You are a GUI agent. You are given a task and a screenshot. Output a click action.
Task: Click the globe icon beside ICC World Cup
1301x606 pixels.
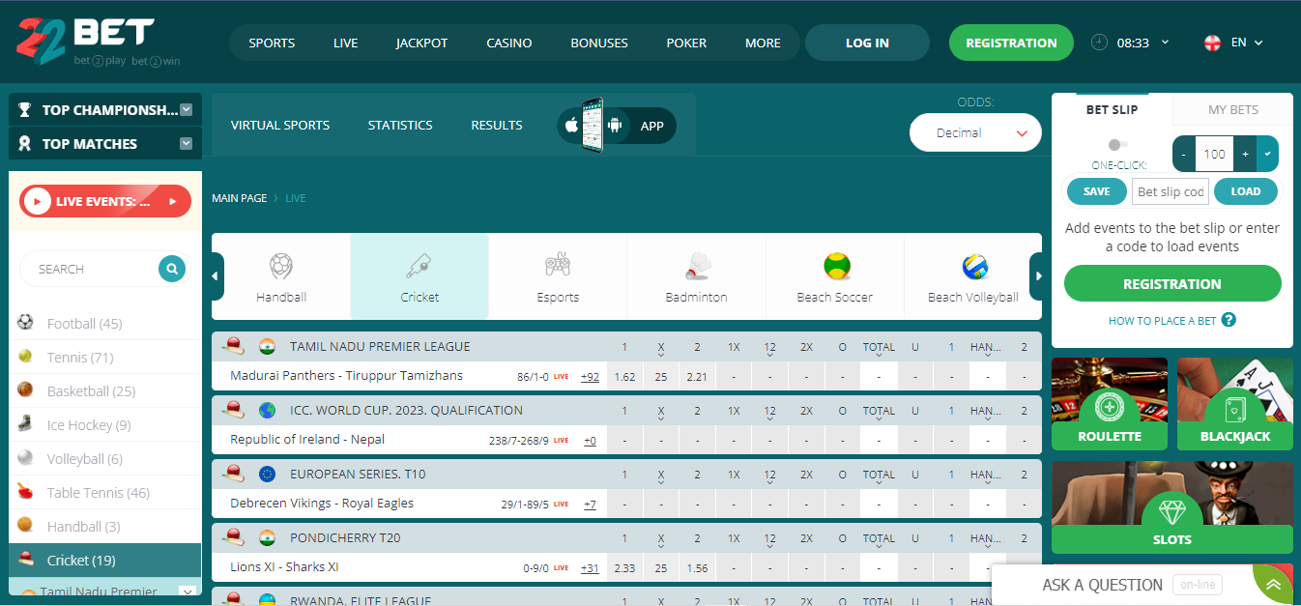(x=268, y=410)
